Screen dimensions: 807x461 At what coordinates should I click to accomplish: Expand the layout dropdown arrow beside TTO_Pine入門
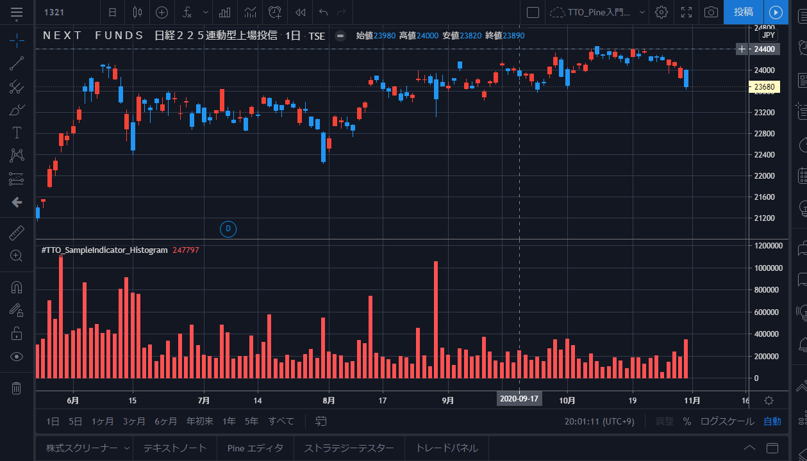click(642, 12)
